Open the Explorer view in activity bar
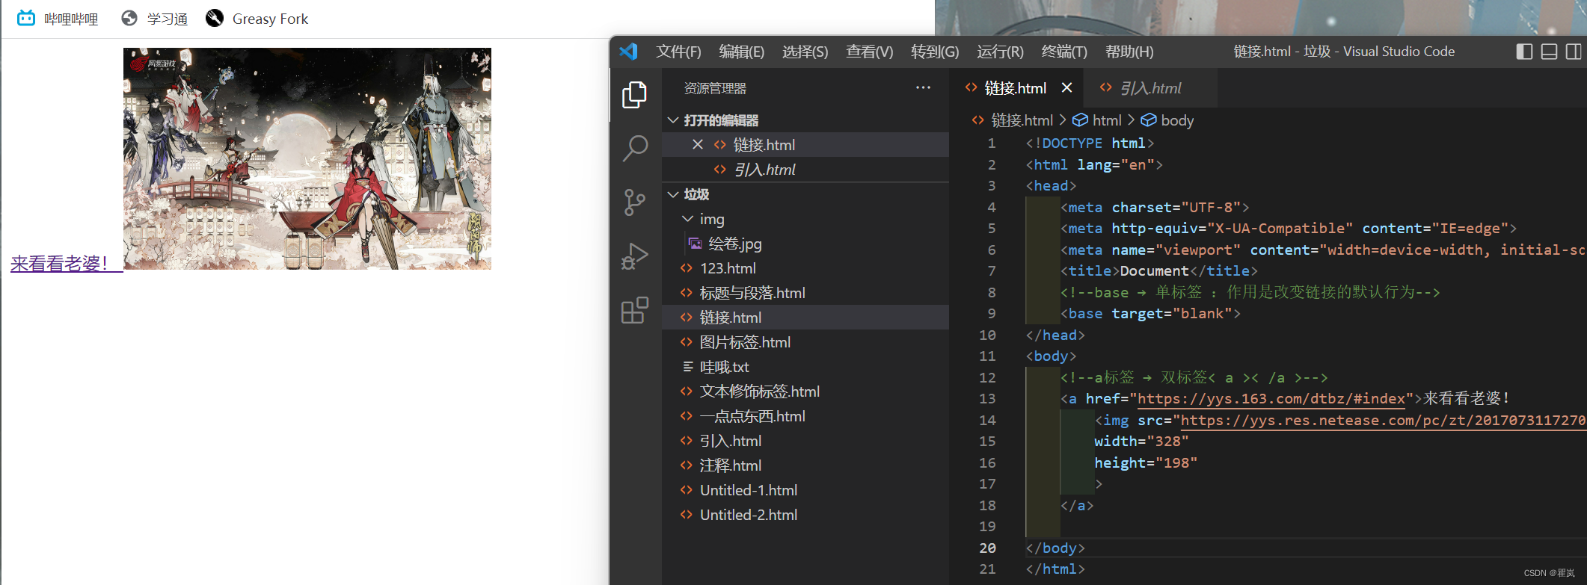Viewport: 1587px width, 585px height. pyautogui.click(x=634, y=95)
